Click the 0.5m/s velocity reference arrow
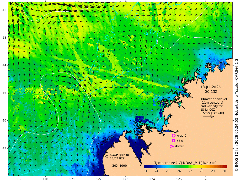This screenshot has height=184, width=238. pyautogui.click(x=209, y=117)
